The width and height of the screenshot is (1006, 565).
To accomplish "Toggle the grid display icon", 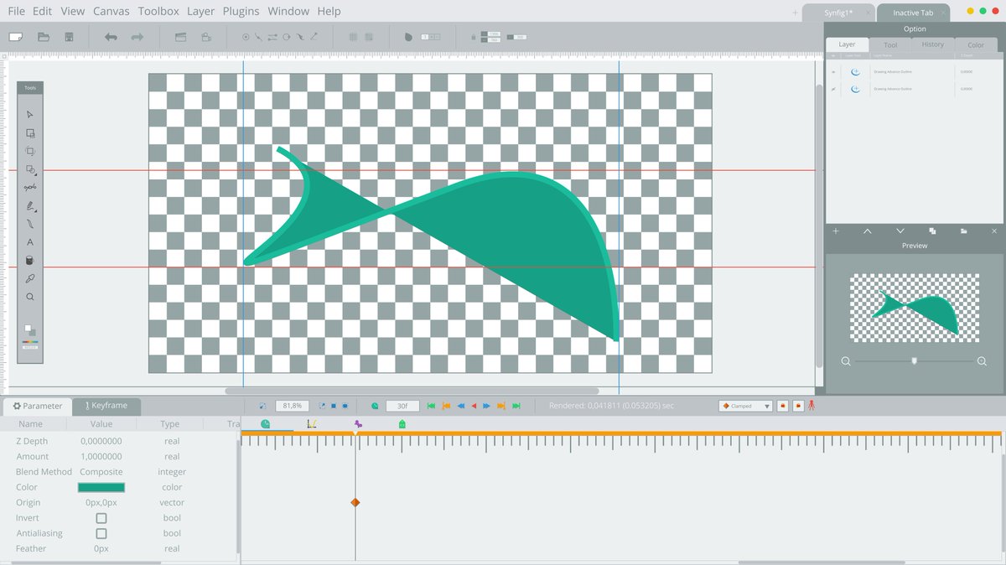I will pyautogui.click(x=351, y=37).
